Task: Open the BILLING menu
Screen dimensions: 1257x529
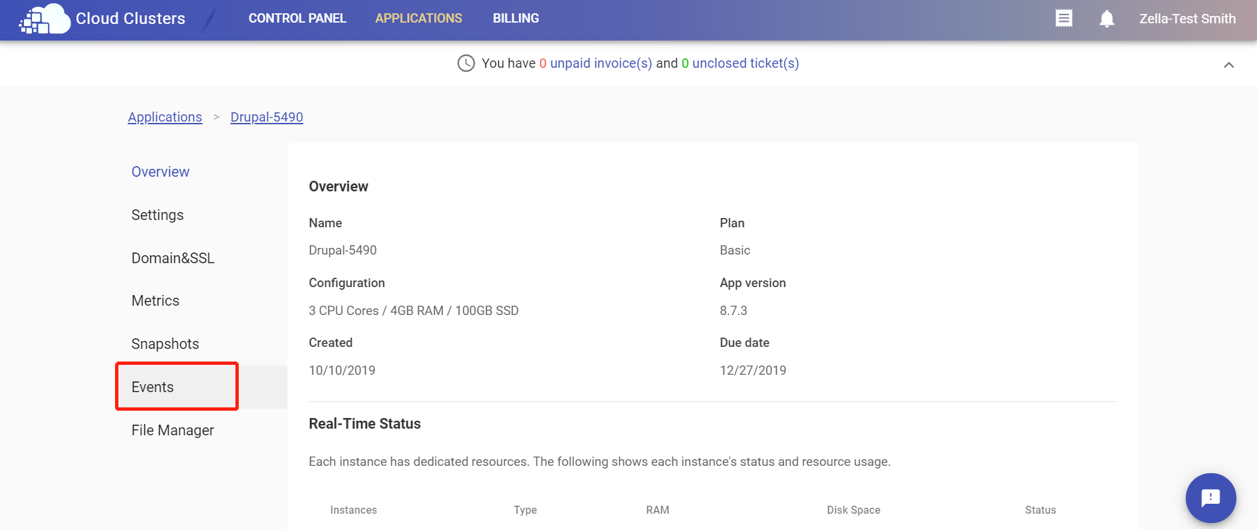Action: pos(516,19)
